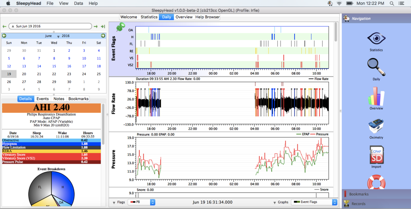This screenshot has width=411, height=209.
Task: Go to next day with green right arrow
Action: (x=96, y=26)
